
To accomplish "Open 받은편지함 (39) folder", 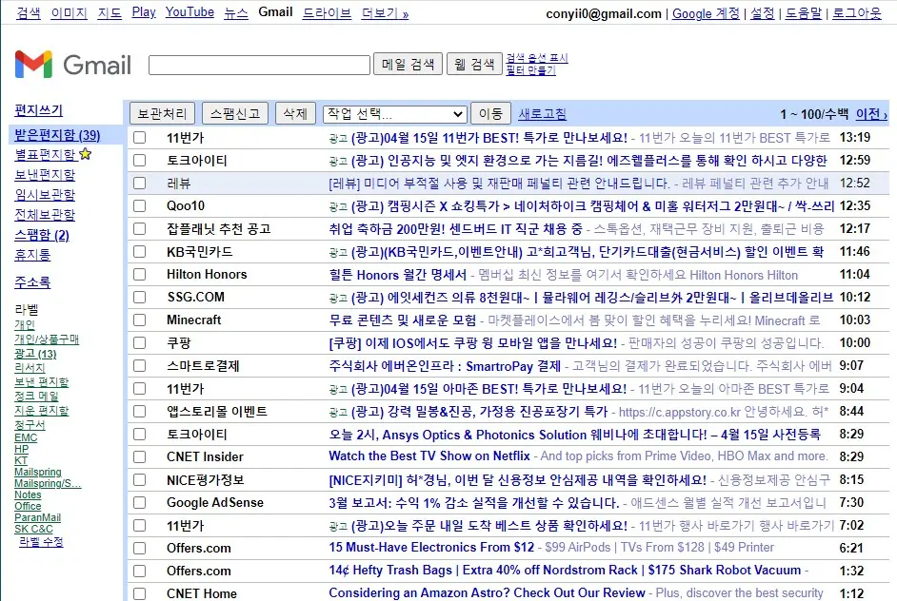I will 57,135.
